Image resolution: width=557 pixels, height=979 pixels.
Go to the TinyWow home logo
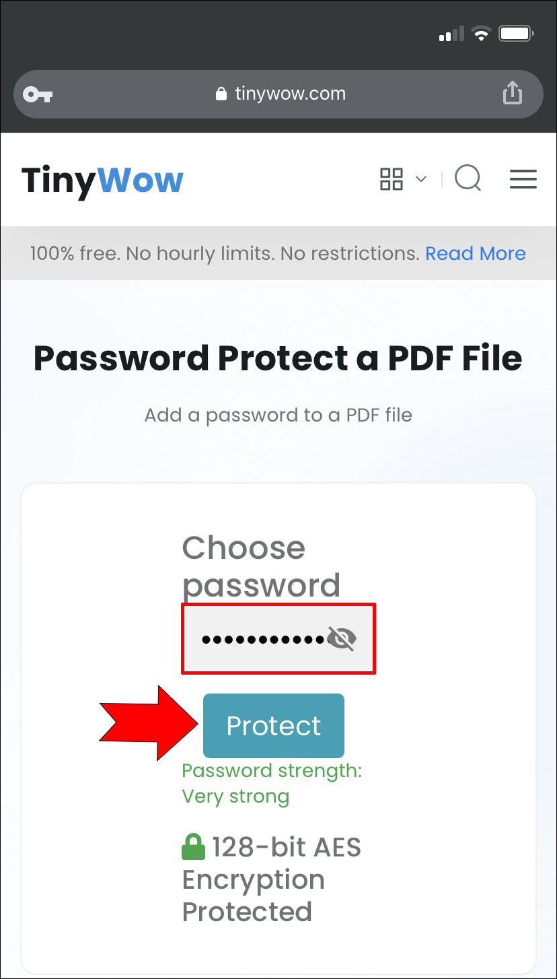point(102,180)
